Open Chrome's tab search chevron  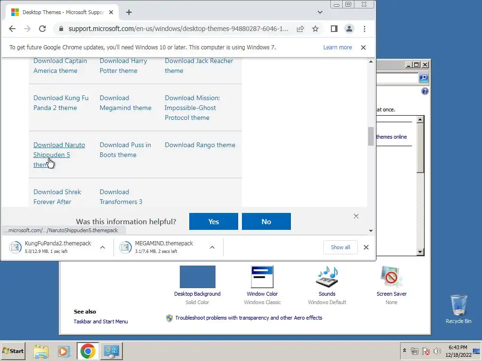click(x=320, y=12)
